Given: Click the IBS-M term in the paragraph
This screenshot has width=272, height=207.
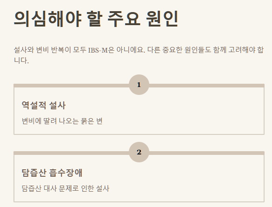Looking at the screenshot, I should (98, 50).
